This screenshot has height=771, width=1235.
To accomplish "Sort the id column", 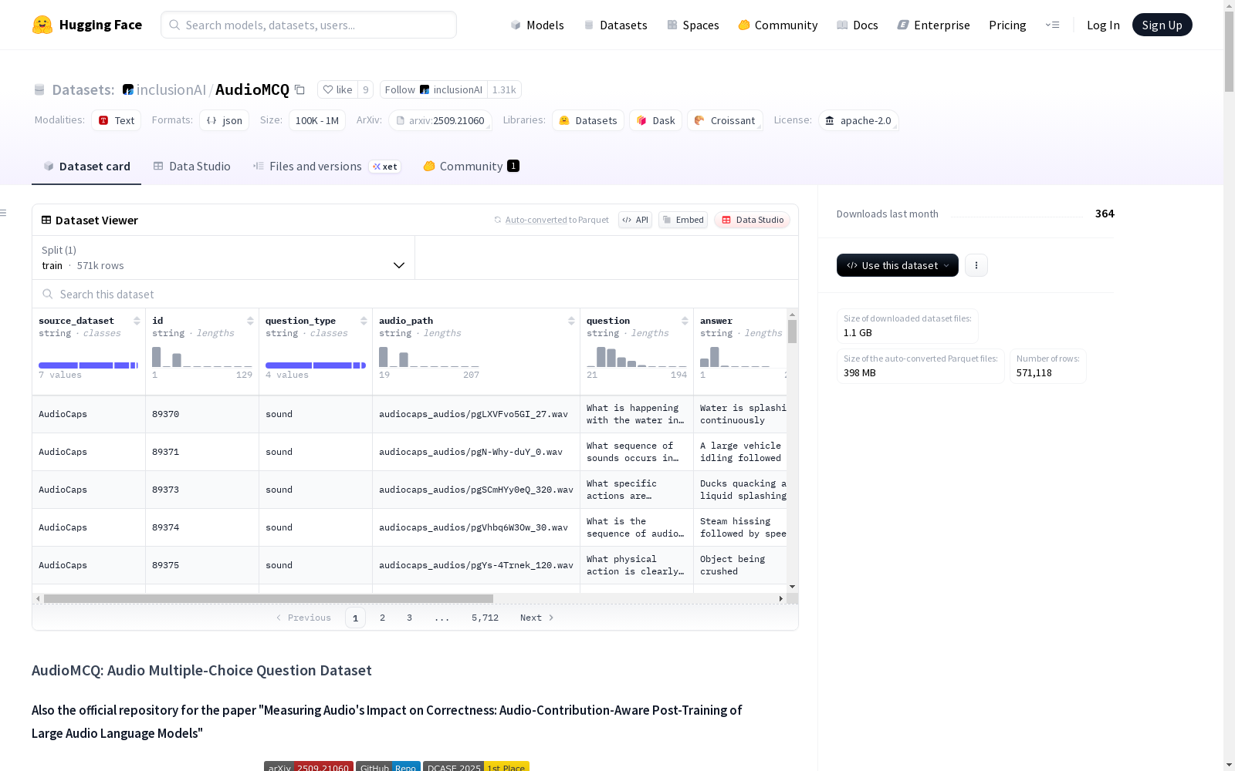I will (250, 321).
